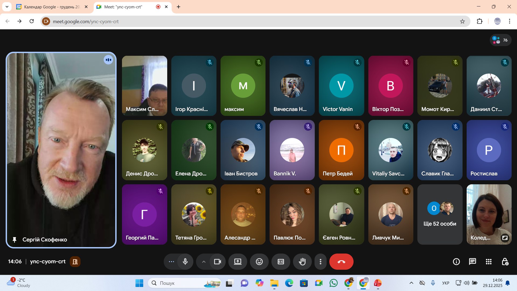Viewport: 517px width, 291px height.
Task: Toggle the camera button
Action: (217, 262)
